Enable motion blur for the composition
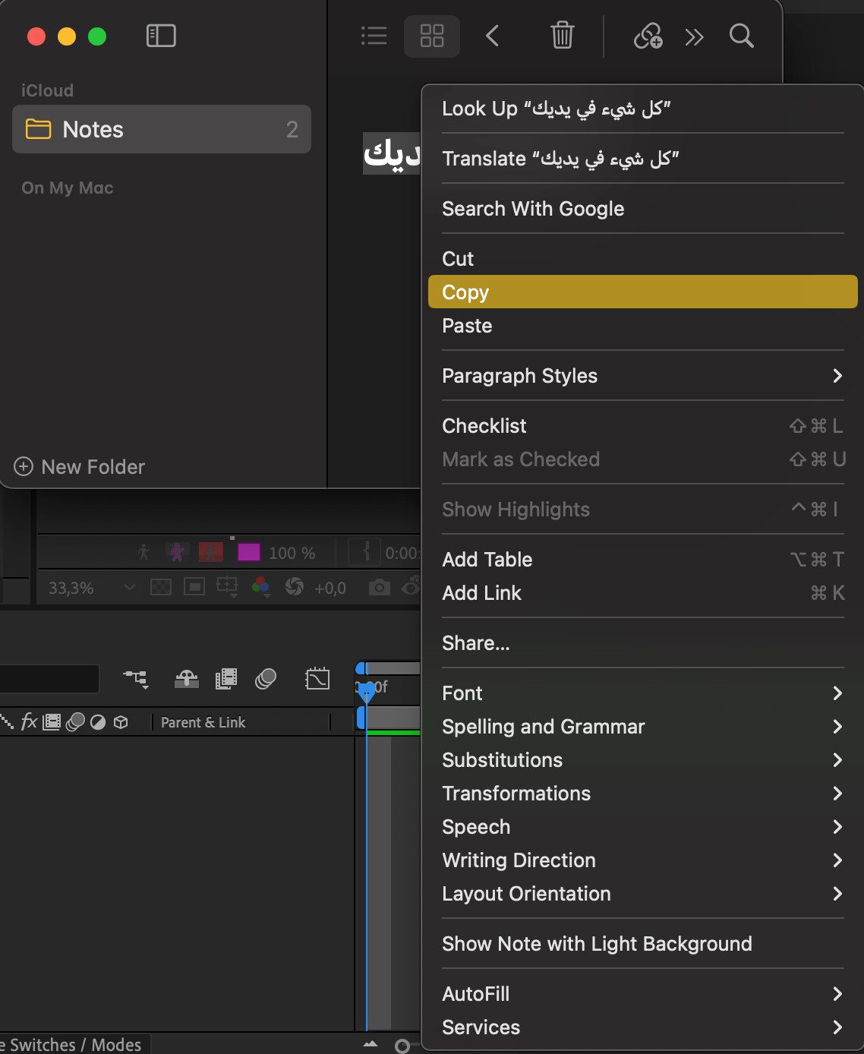This screenshot has height=1054, width=864. (x=266, y=678)
